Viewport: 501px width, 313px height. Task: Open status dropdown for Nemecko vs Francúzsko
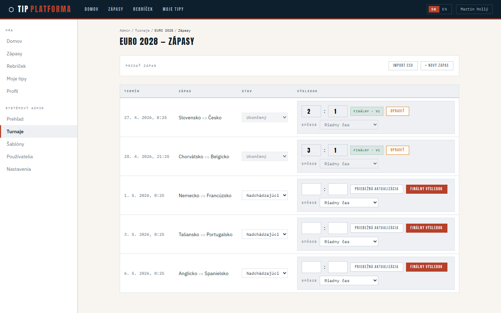coord(264,195)
